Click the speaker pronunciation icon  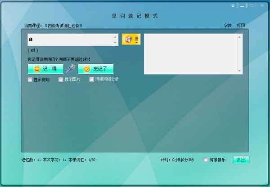[128, 40]
